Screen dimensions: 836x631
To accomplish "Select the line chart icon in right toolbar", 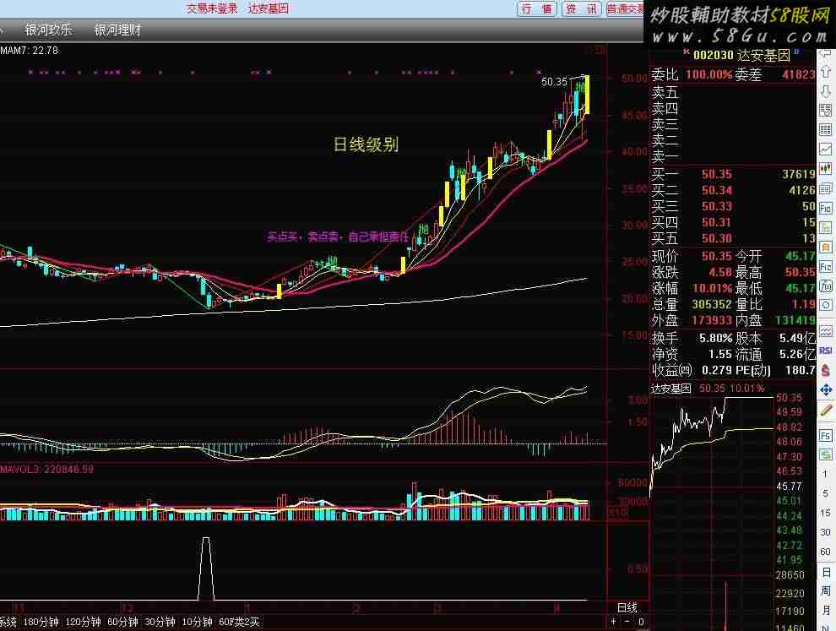I will [825, 150].
